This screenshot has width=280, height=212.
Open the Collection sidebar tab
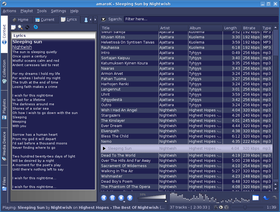(4, 72)
